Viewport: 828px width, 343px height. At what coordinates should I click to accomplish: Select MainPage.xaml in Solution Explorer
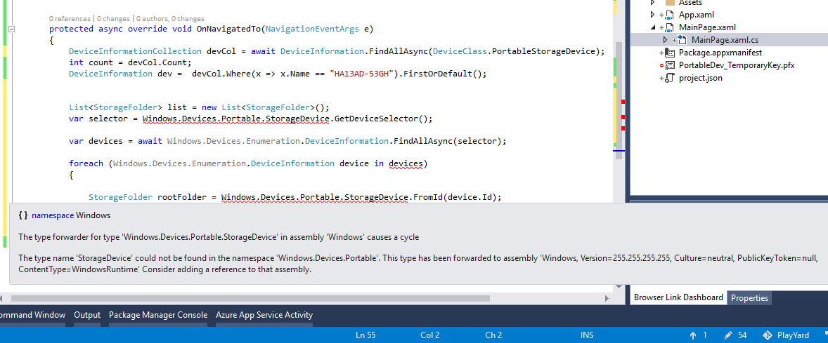[707, 27]
